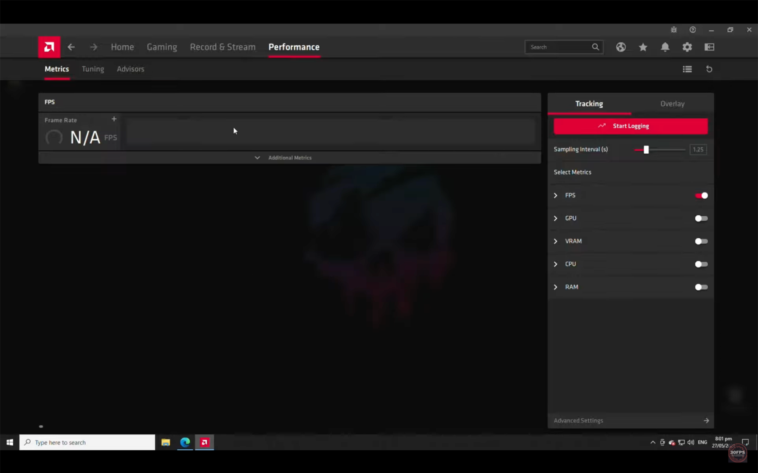Click the bug report icon
The width and height of the screenshot is (758, 473).
[673, 30]
